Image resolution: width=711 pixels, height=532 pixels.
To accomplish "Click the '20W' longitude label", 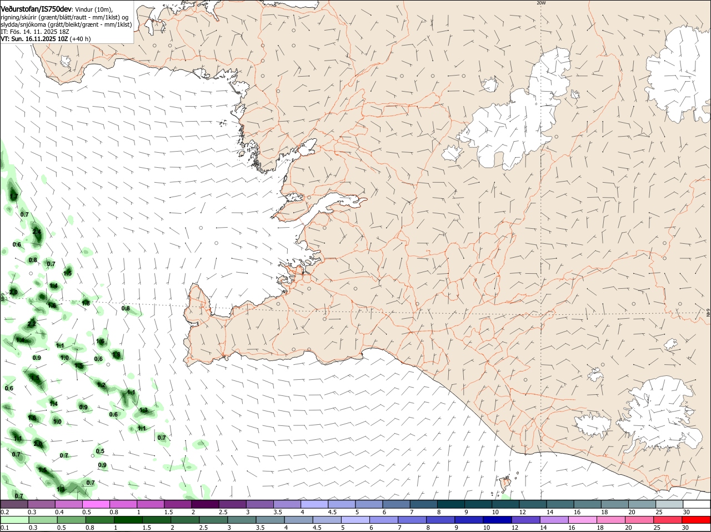I will [541, 3].
